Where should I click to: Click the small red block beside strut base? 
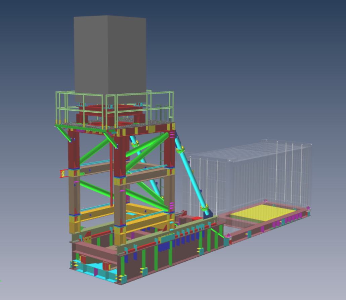pyautogui.click(x=197, y=218)
